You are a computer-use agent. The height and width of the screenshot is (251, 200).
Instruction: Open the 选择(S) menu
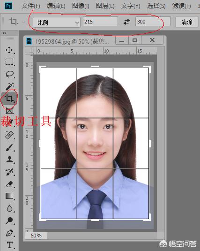pyautogui.click(x=156, y=6)
